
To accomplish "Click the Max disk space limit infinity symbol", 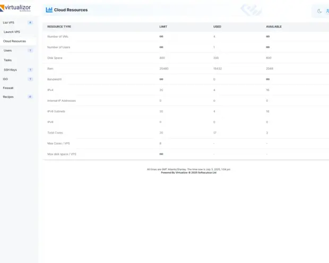I will pos(161,154).
